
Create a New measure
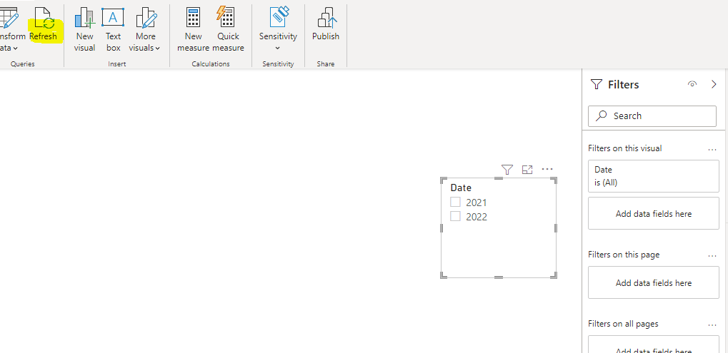193,29
